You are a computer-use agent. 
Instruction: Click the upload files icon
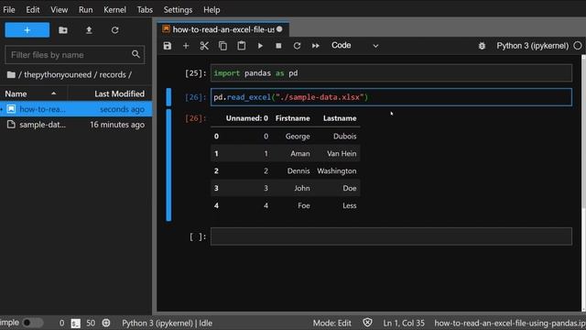tap(89, 30)
